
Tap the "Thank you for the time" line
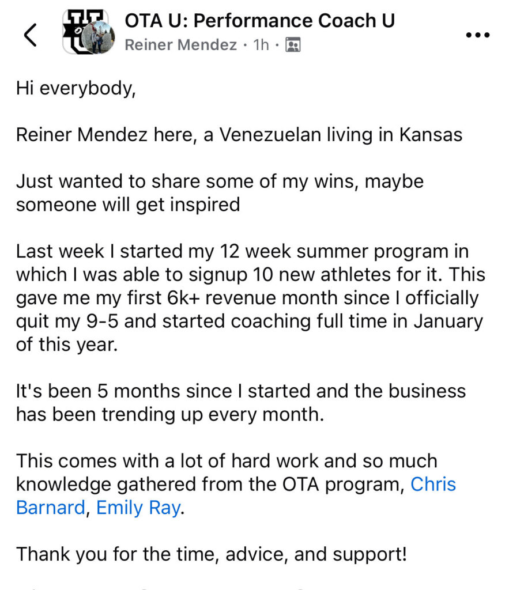[x=211, y=554]
